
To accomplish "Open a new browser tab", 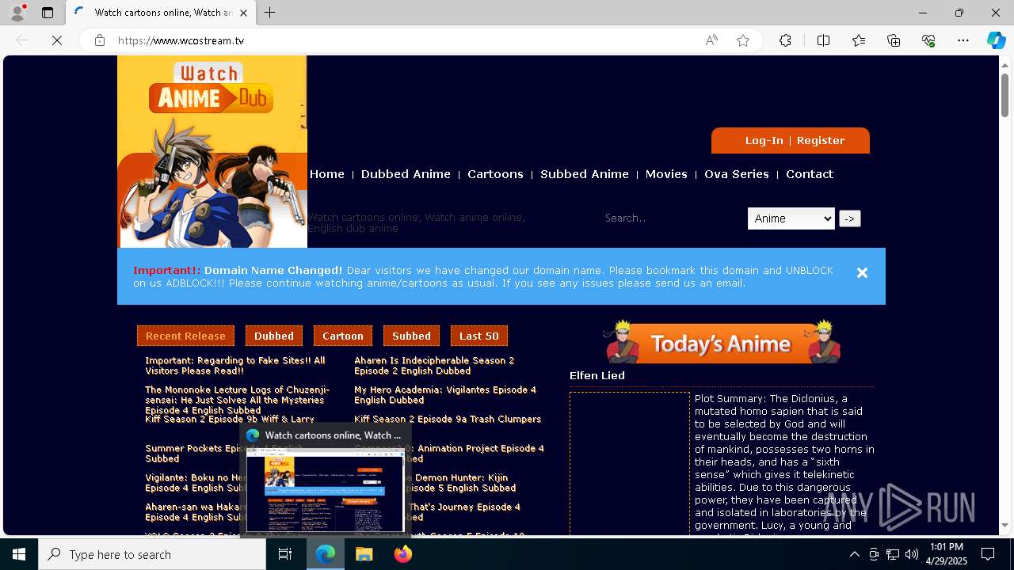I will [x=270, y=13].
